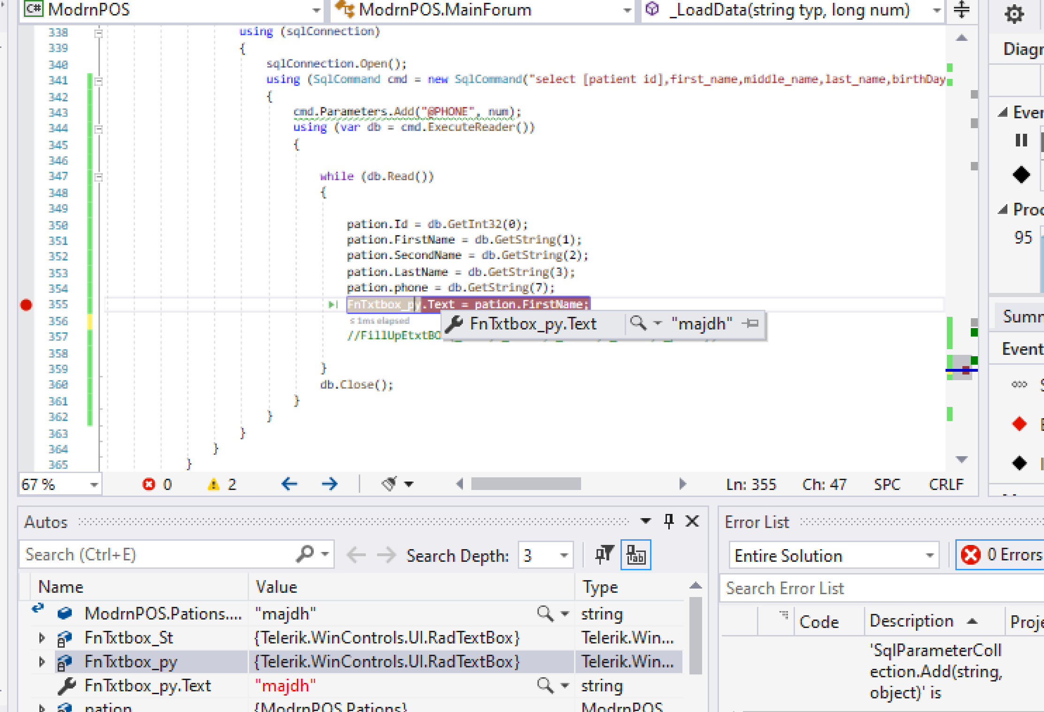1044x712 pixels.
Task: Click the navigate backward arrow in the status bar
Action: click(289, 484)
